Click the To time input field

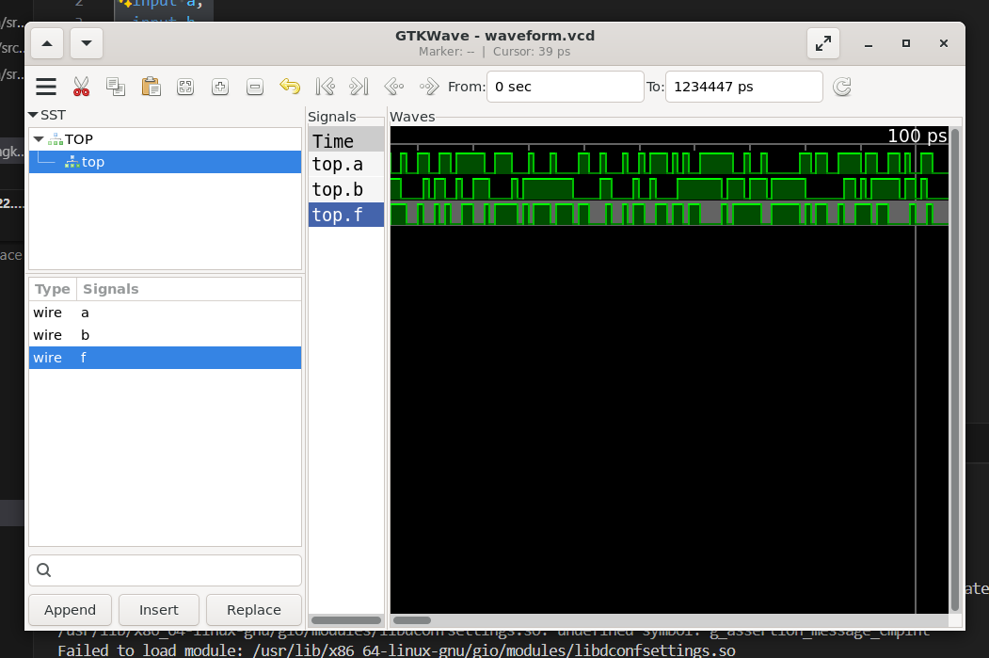[x=744, y=87]
